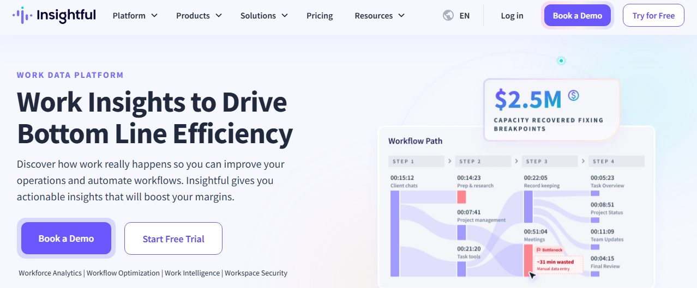Click the 00:21:20 Task tools label

pyautogui.click(x=470, y=253)
